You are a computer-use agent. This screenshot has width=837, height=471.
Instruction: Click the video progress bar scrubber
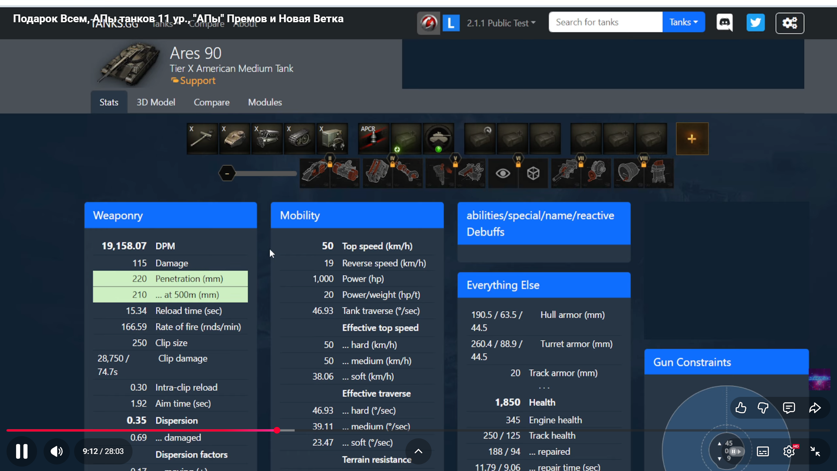pos(277,430)
